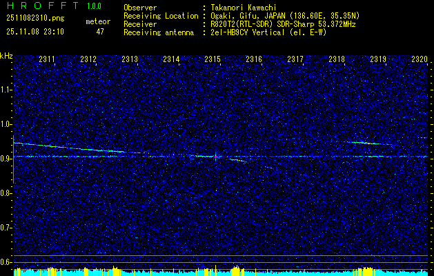Click the short echo trace just after 2315
Screen dimensions: 434x276
click(238, 160)
